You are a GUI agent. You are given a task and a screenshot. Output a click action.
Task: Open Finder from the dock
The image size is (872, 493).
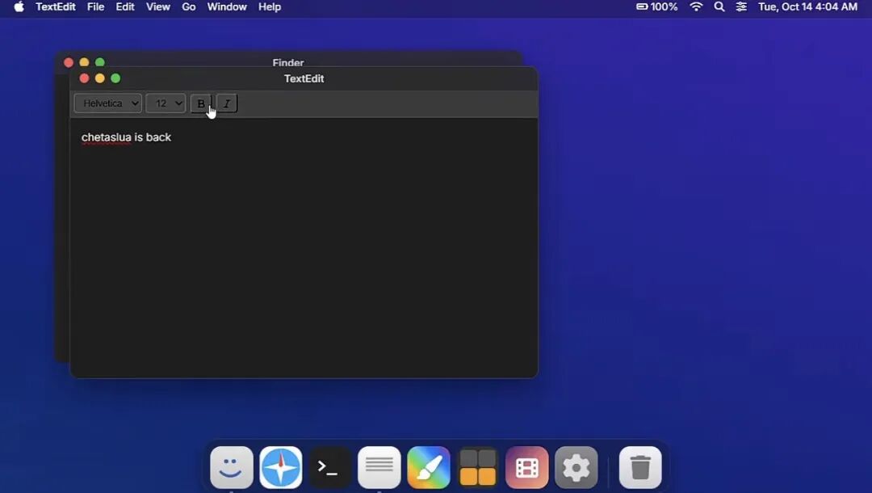click(232, 467)
